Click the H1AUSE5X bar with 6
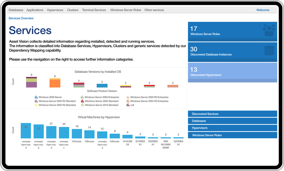The width and height of the screenshot is (284, 171). pos(128,137)
